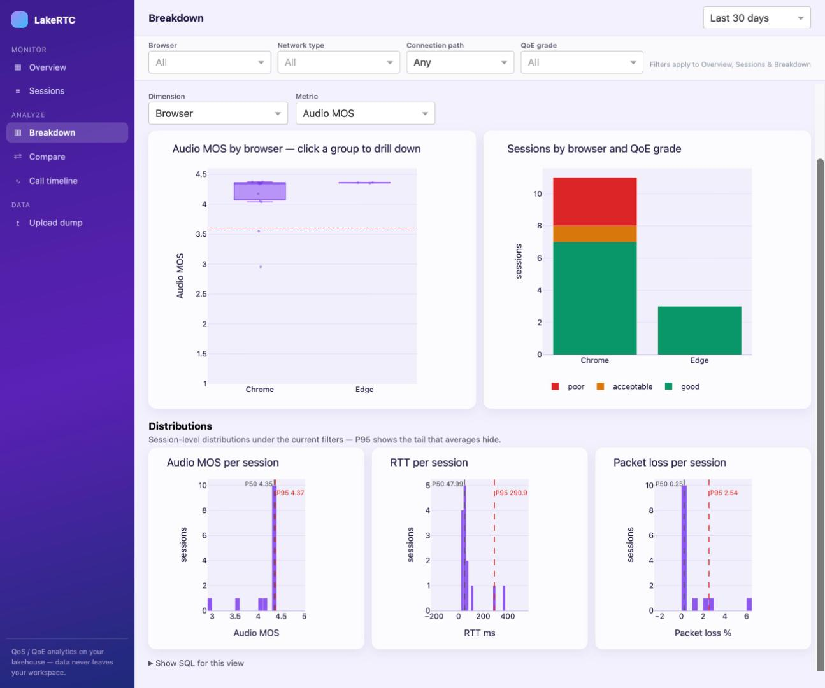Click the Upload dump icon
825x688 pixels.
18,223
